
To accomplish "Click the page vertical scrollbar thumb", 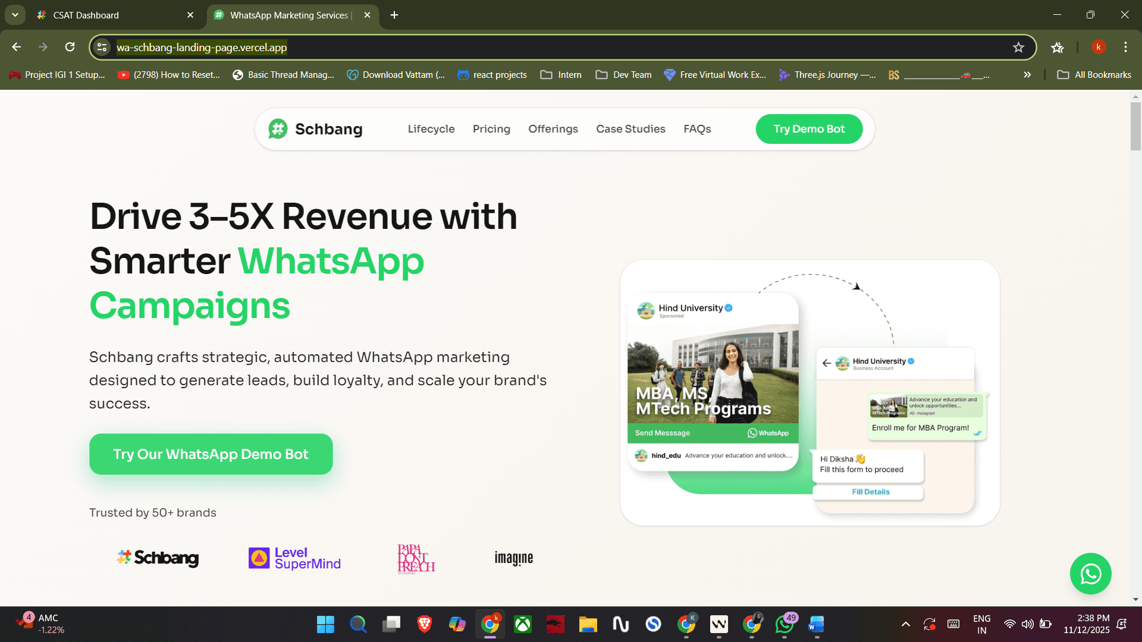I will point(1135,126).
